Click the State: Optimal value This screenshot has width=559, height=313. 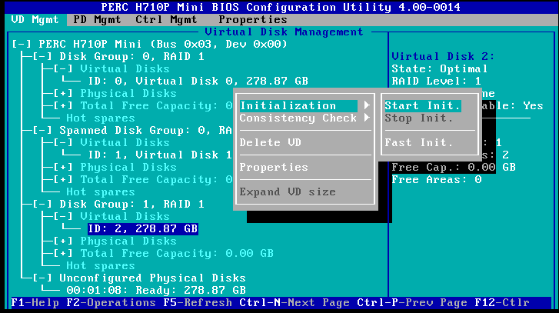440,68
